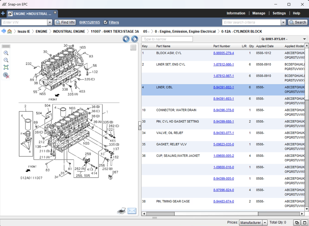This screenshot has width=309, height=226.
Task: Click cascade windows icon in status bar
Action: (x=297, y=223)
